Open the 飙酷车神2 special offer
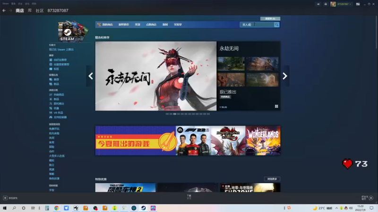The height and width of the screenshot is (212, 378). [x=125, y=188]
